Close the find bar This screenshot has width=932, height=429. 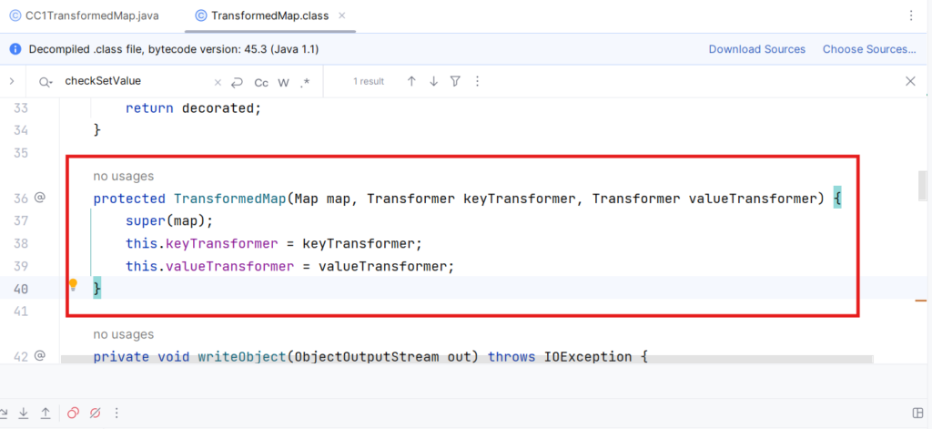pos(910,81)
